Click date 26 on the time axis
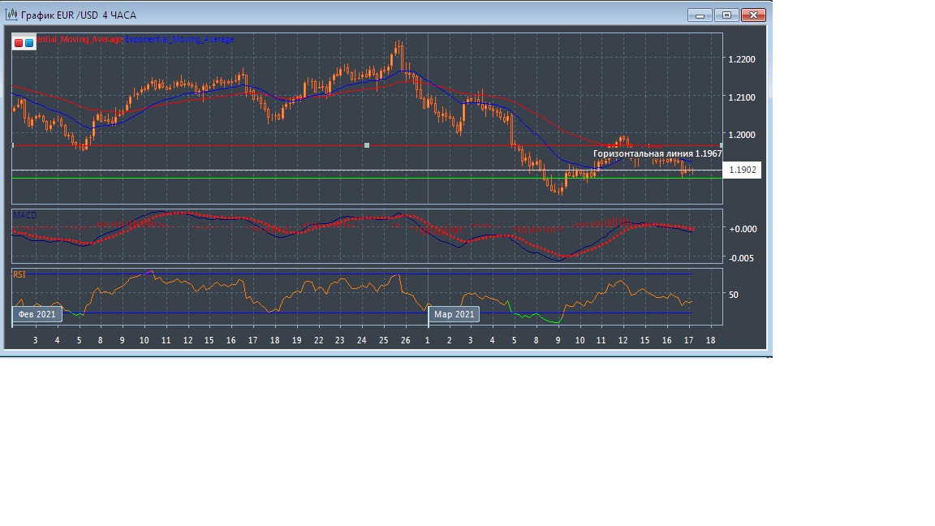The image size is (935, 526). (x=406, y=340)
